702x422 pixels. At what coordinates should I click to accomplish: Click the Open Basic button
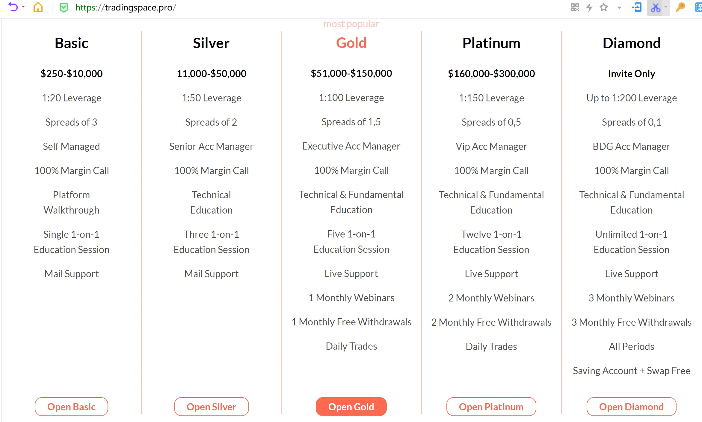pos(71,406)
